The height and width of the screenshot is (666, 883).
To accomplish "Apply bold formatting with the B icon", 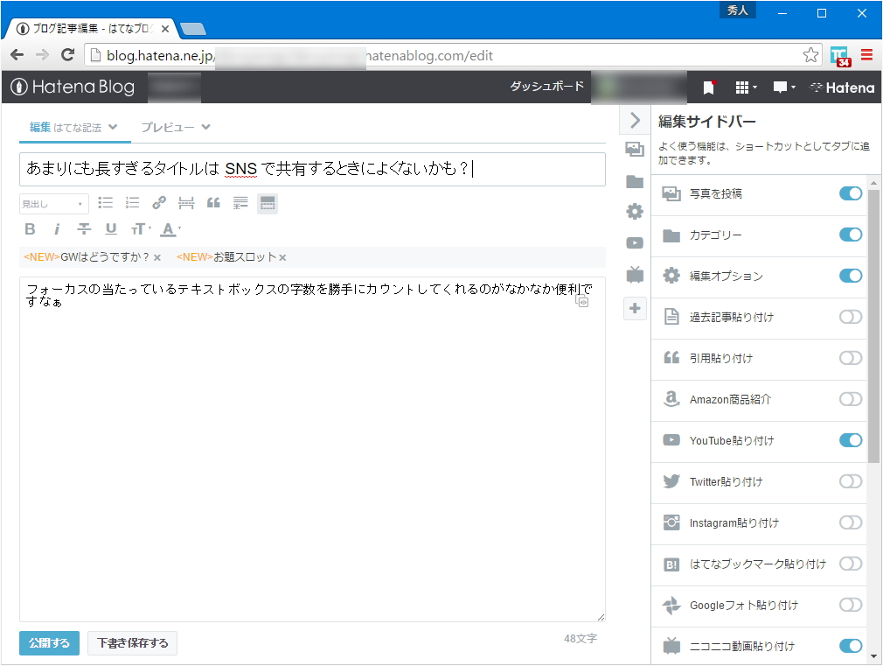I will [30, 228].
